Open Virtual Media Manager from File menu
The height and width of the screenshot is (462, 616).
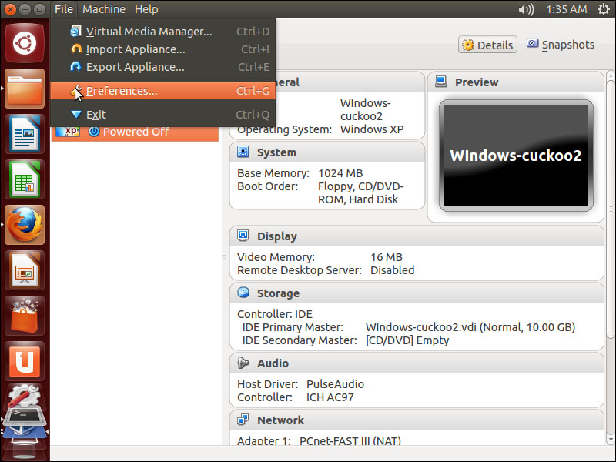[x=162, y=32]
